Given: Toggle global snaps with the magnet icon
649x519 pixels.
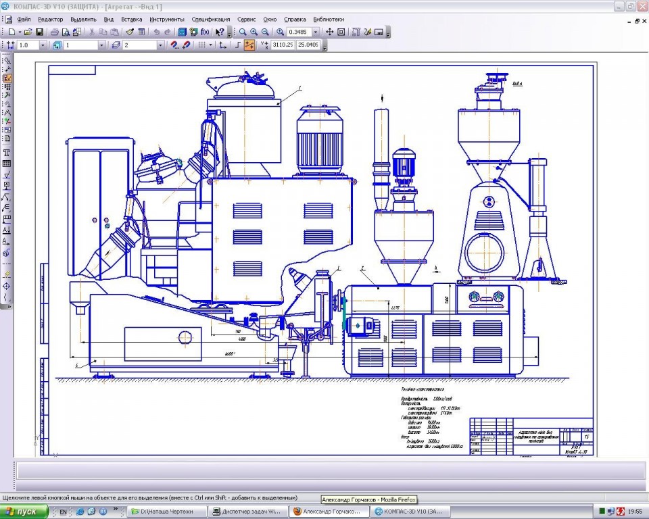Looking at the screenshot, I should tap(174, 45).
